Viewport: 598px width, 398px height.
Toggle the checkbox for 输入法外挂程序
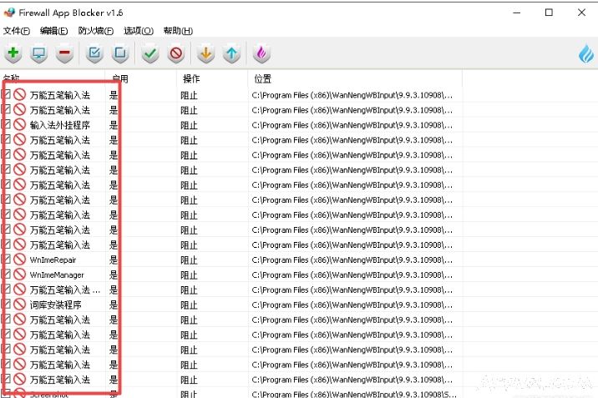click(6, 124)
